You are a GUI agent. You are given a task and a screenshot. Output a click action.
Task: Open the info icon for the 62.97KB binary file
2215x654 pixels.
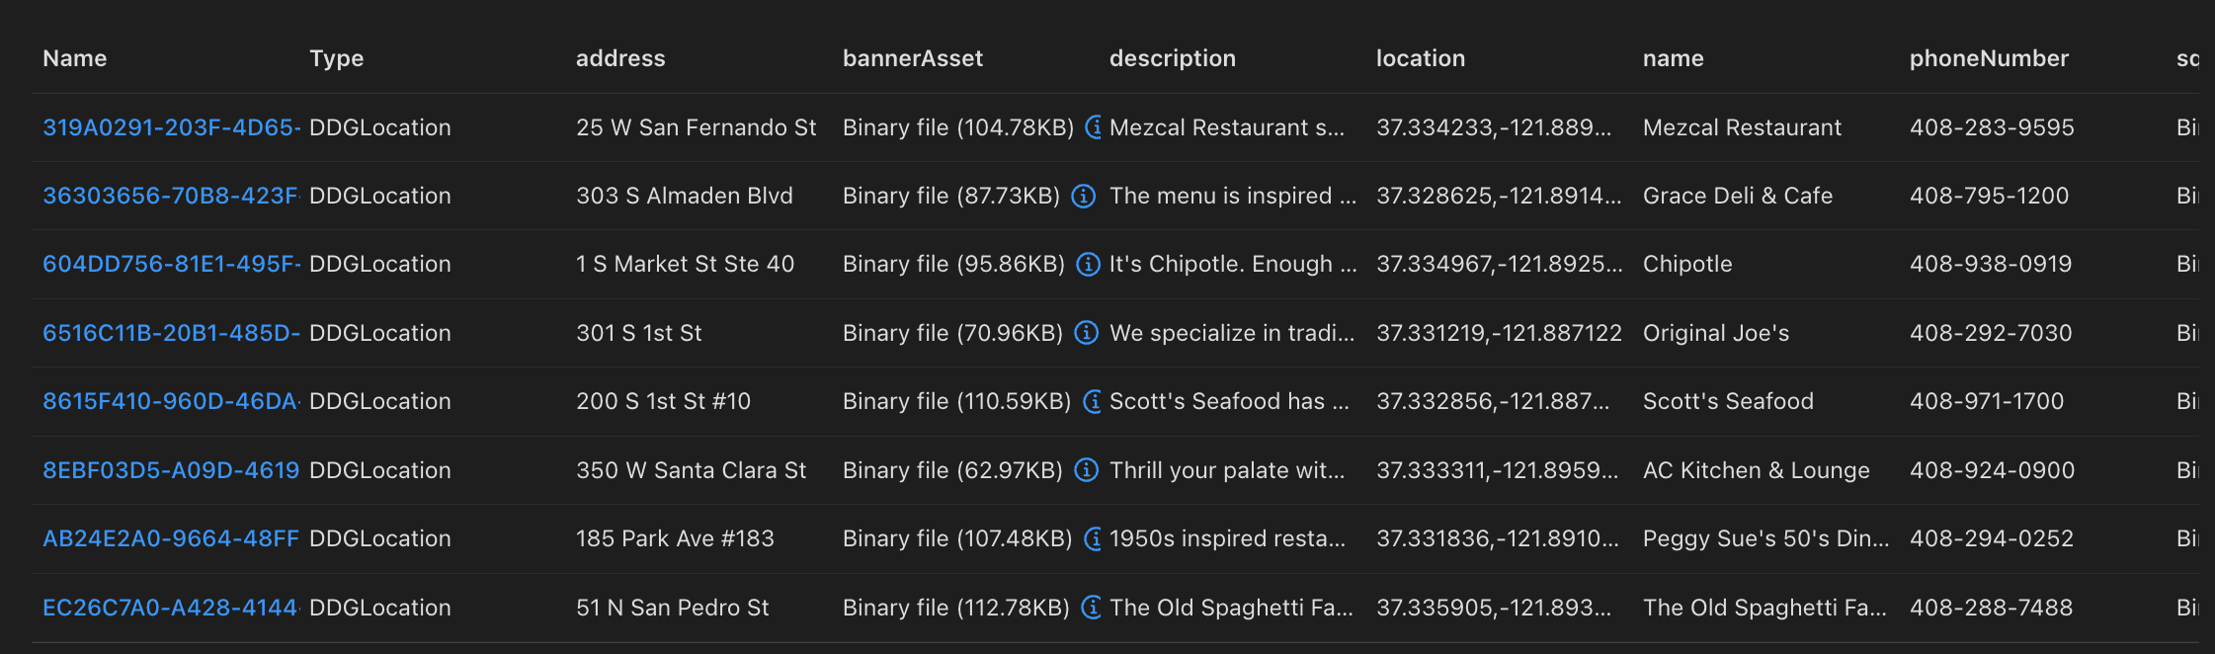coord(1087,470)
